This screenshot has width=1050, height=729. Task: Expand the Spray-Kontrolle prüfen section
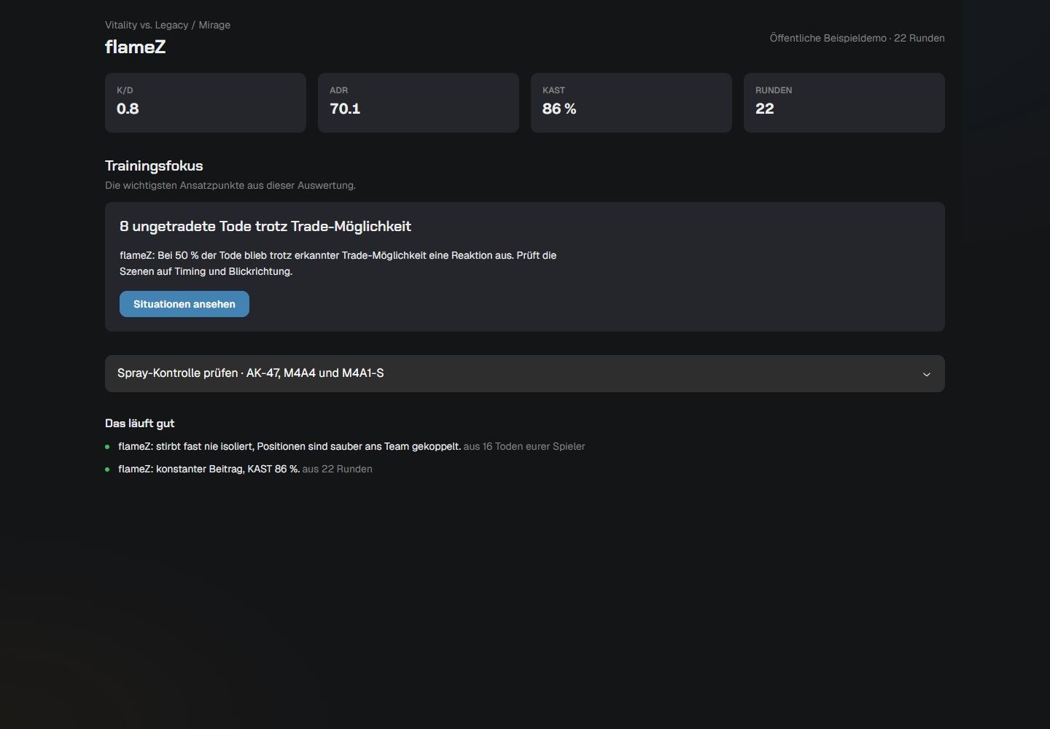click(x=525, y=373)
